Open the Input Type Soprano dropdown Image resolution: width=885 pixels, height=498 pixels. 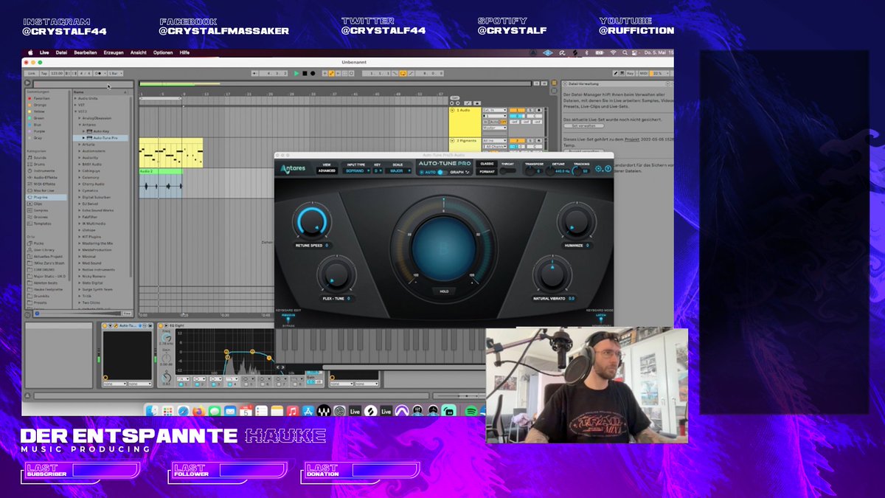tap(356, 170)
